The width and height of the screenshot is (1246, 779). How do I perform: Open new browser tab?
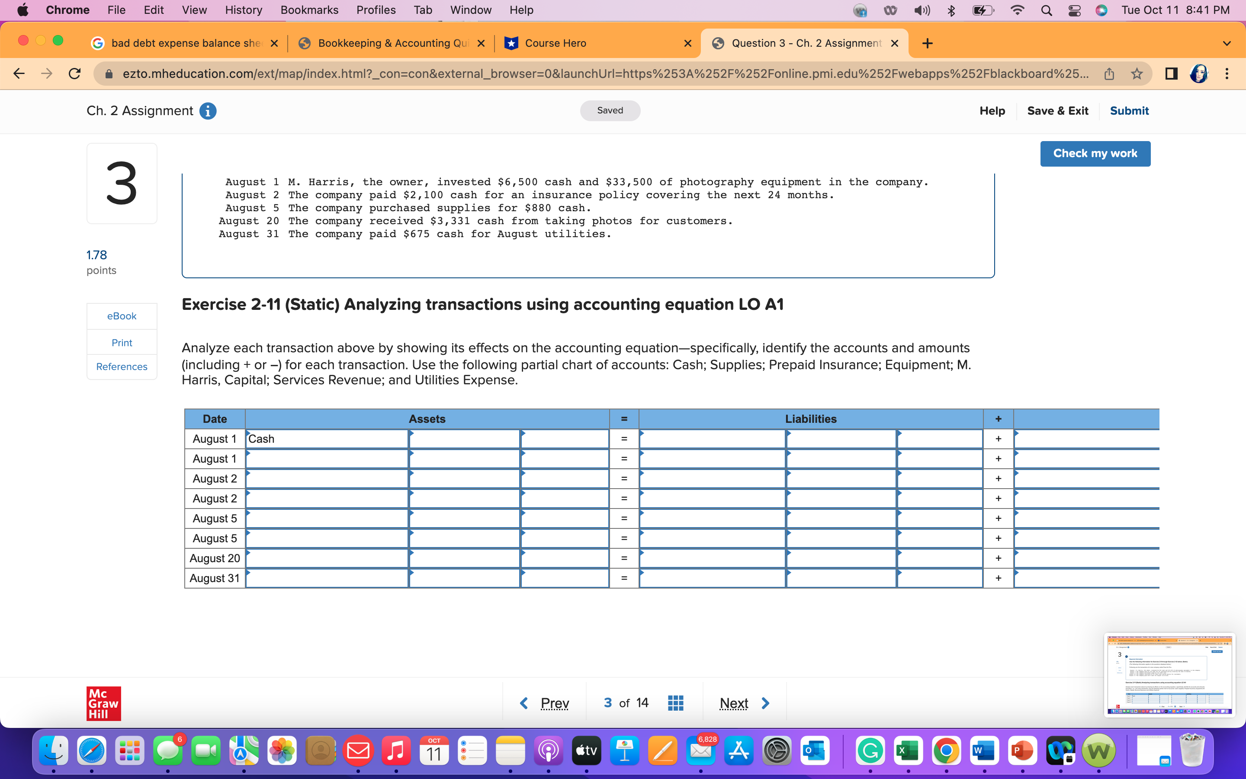(927, 43)
